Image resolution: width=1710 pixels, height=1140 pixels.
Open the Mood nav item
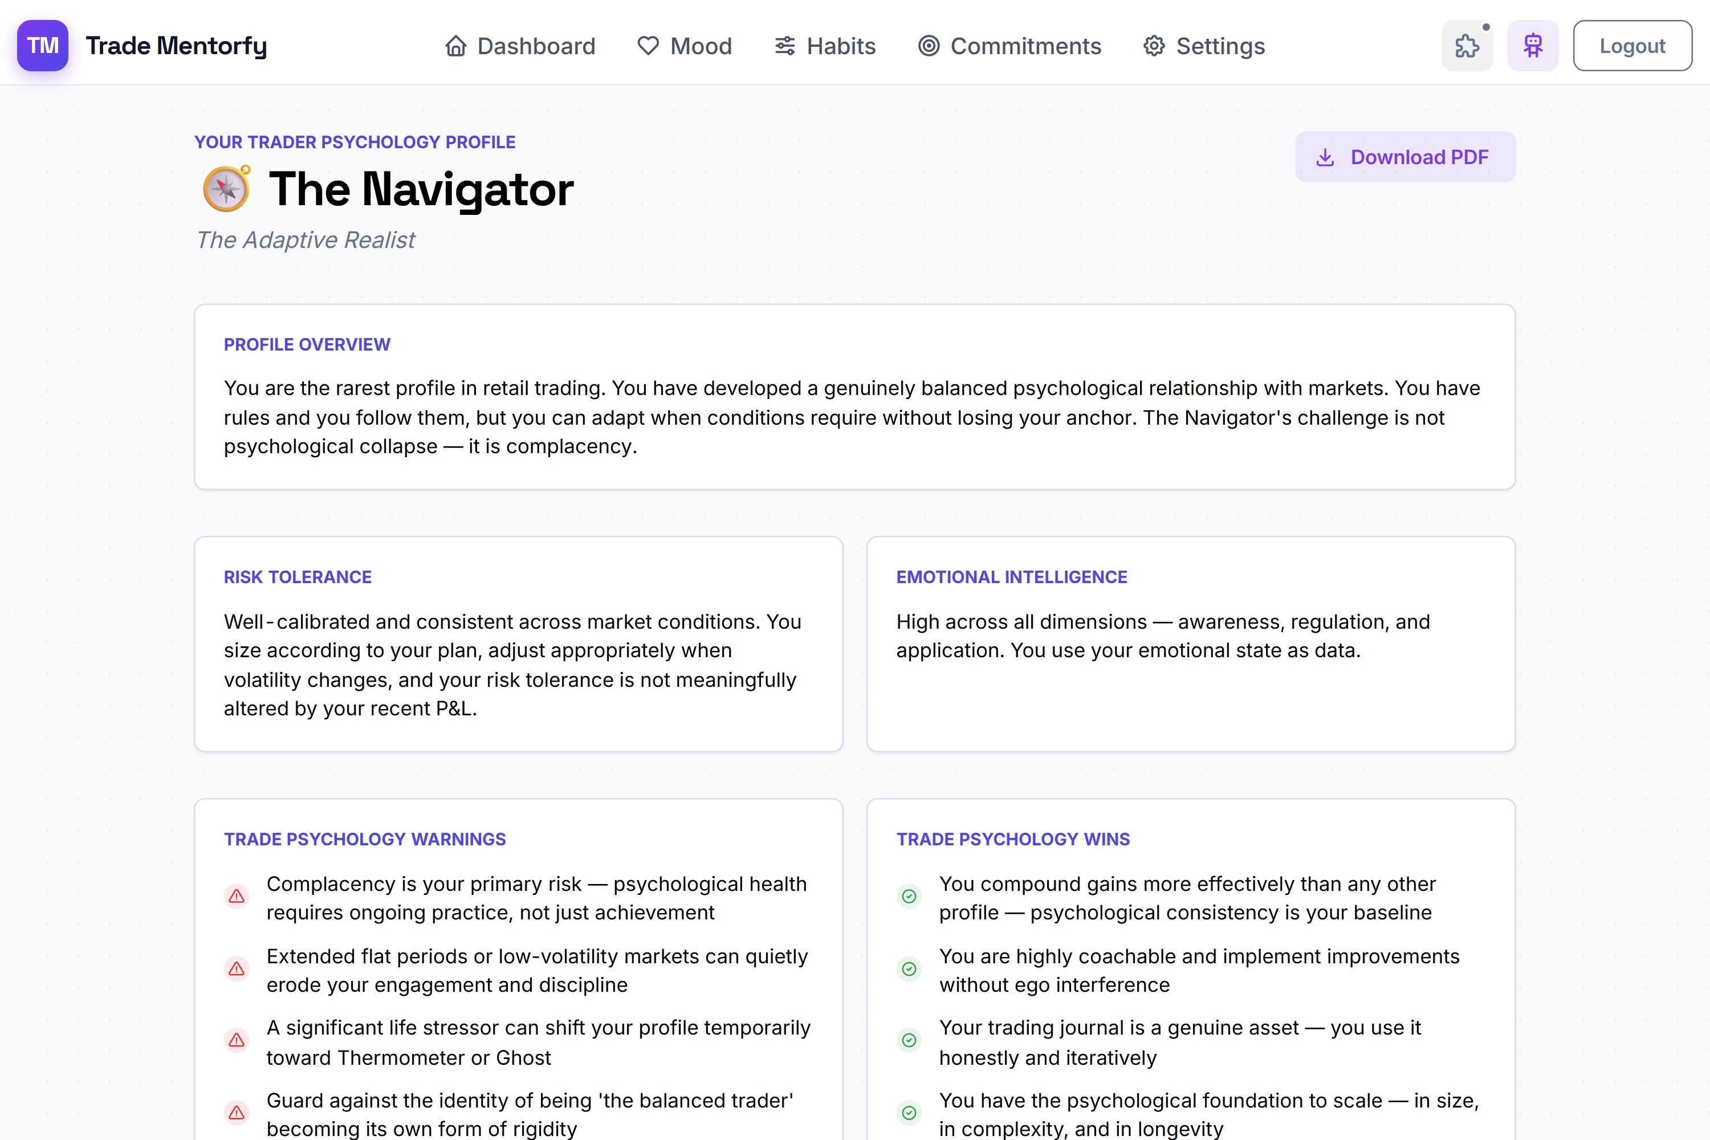(684, 46)
